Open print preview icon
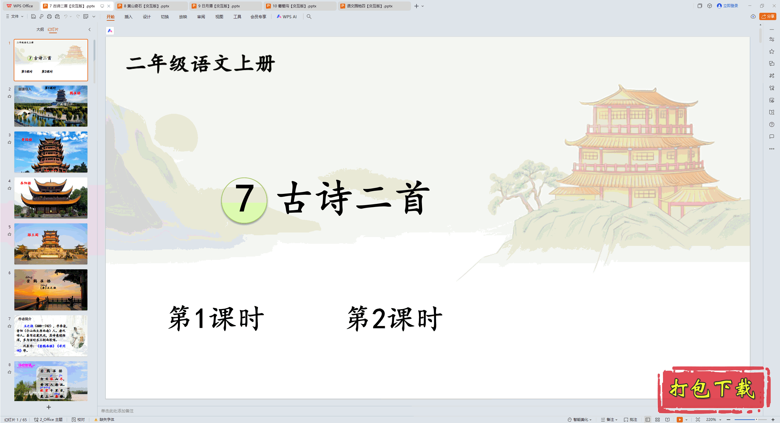Image resolution: width=780 pixels, height=423 pixels. (x=57, y=16)
